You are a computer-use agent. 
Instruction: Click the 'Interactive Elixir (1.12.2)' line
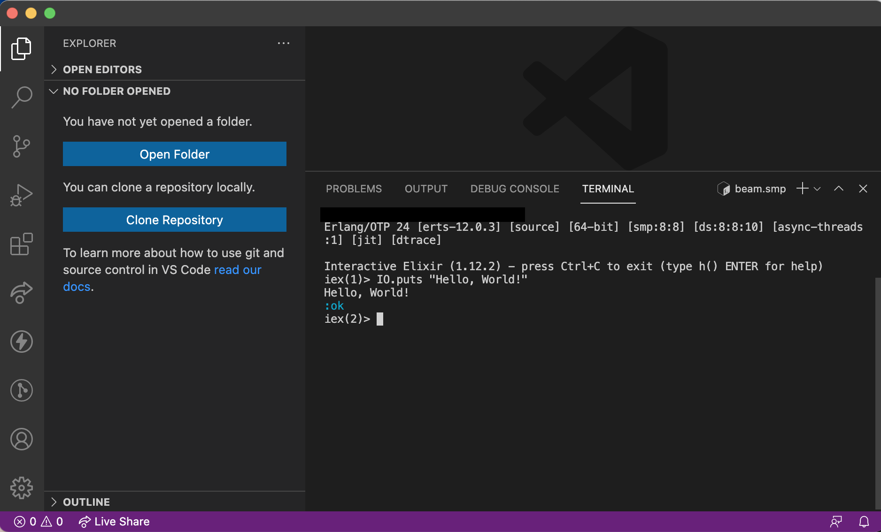(573, 266)
